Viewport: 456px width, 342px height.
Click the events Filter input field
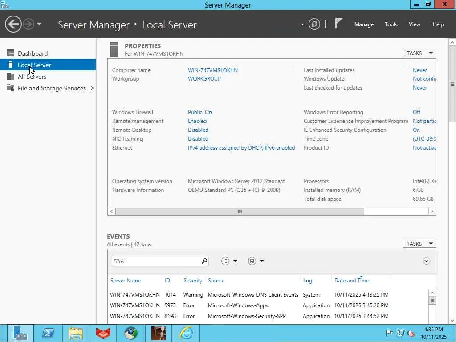pos(156,261)
